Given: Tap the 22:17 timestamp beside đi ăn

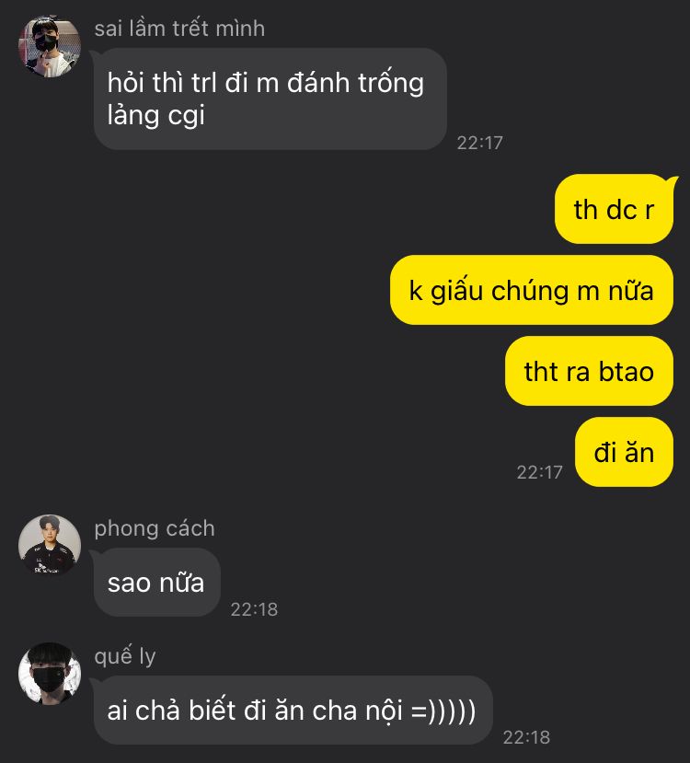Looking at the screenshot, I should pos(539,472).
